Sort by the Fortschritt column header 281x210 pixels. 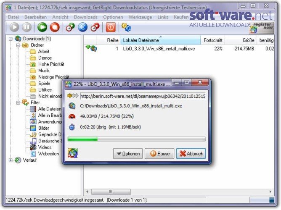pos(212,40)
